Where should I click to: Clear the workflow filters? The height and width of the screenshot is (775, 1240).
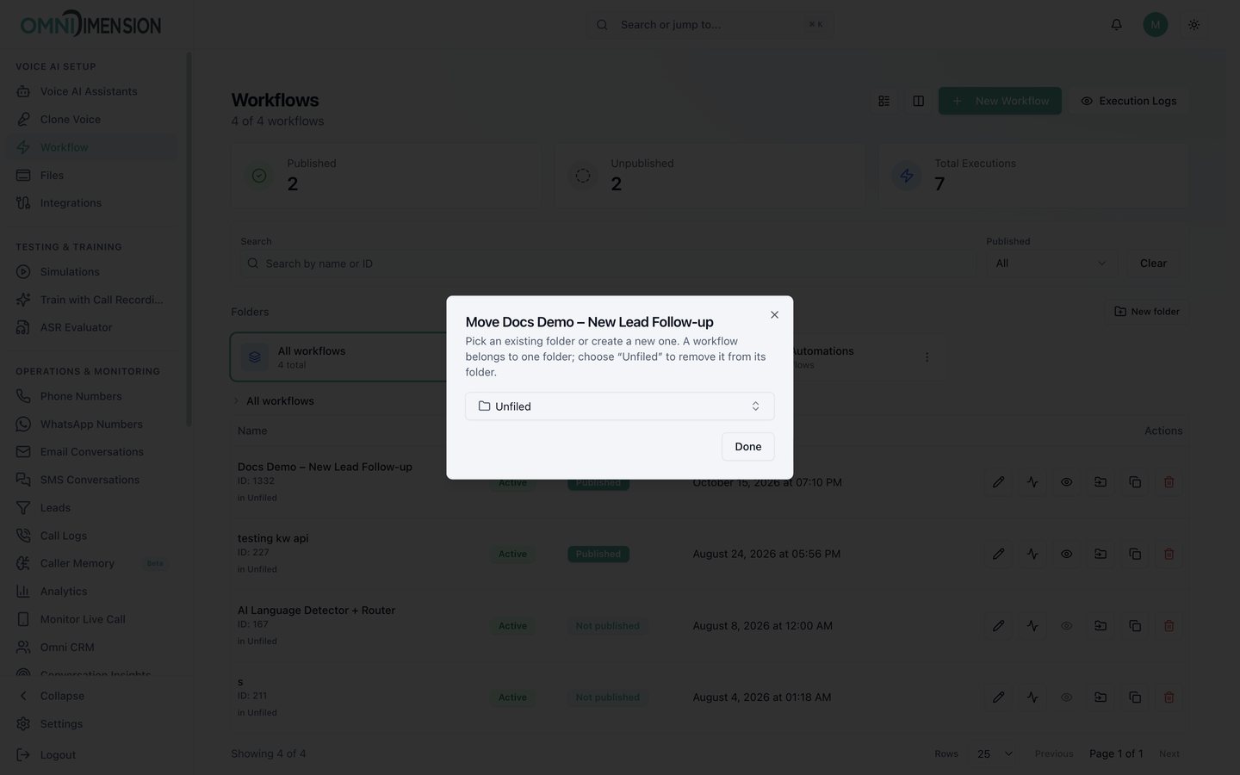[1153, 263]
